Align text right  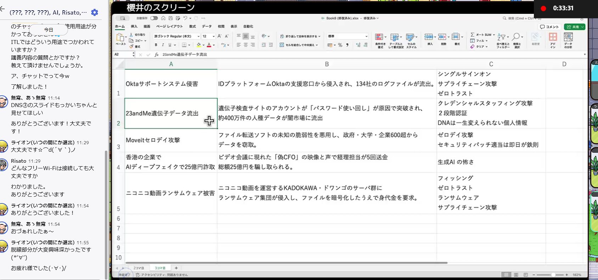[x=253, y=45]
